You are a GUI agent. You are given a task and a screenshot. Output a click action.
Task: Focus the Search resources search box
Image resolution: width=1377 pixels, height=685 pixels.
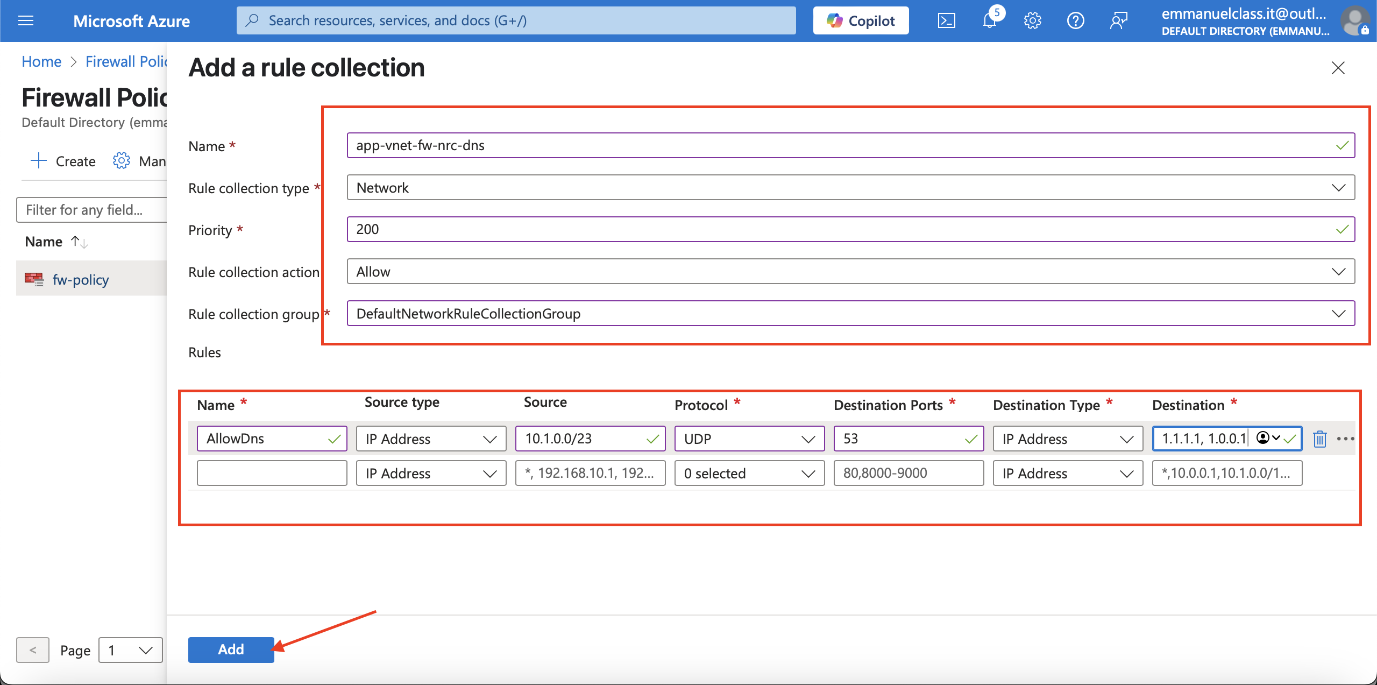516,20
